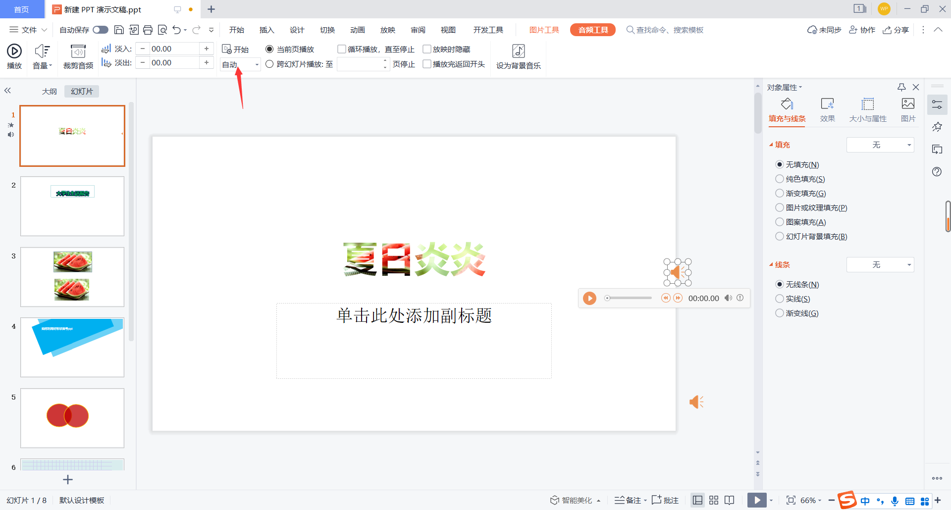Click the help question-mark sidebar icon
Screen dimensions: 951x510
click(937, 172)
